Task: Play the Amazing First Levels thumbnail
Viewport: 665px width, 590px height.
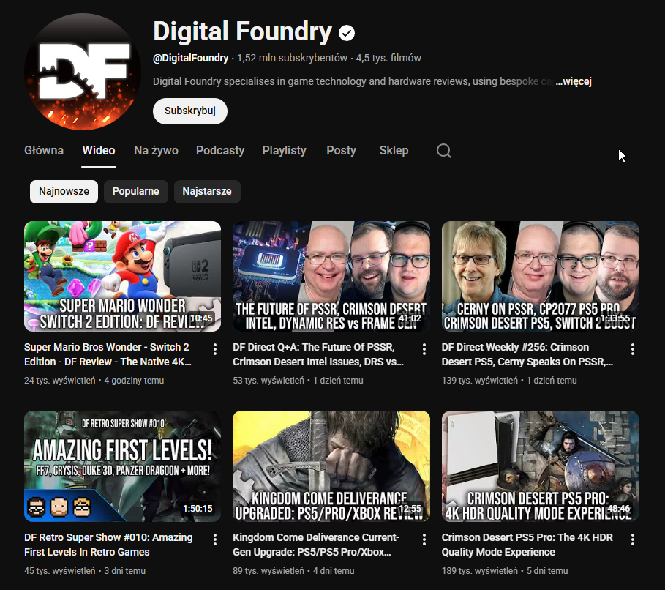Action: pyautogui.click(x=123, y=466)
